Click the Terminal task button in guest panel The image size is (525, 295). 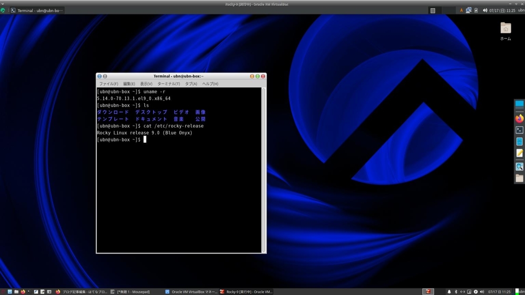(37, 10)
